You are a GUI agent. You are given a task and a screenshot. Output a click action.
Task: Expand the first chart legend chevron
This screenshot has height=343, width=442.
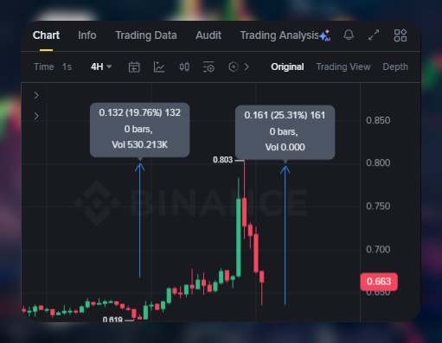[x=36, y=95]
